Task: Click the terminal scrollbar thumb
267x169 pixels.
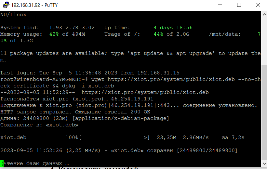Action: (x=264, y=113)
